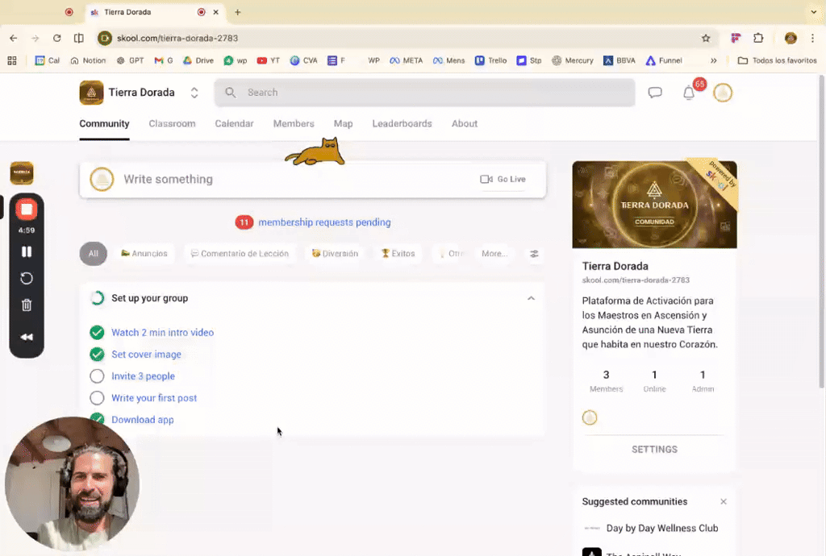Screen dimensions: 826x556
Task: Open the apps grid in bookmarks bar
Action: pos(12,60)
